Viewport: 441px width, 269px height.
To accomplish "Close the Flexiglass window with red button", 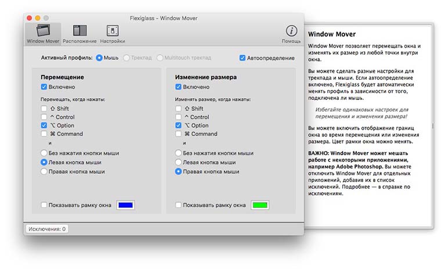I will (x=29, y=18).
